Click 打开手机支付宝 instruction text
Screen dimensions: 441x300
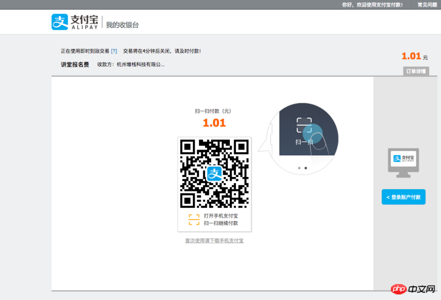coord(221,216)
